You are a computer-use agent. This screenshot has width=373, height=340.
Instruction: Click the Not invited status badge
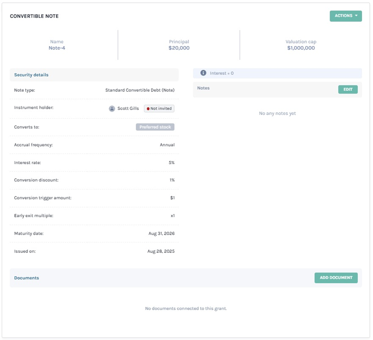(x=159, y=108)
